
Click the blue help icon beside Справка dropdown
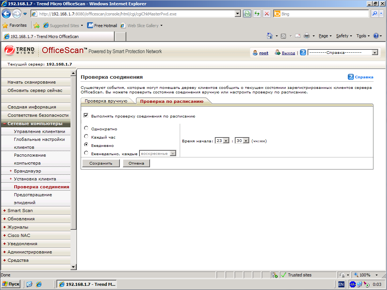click(303, 52)
